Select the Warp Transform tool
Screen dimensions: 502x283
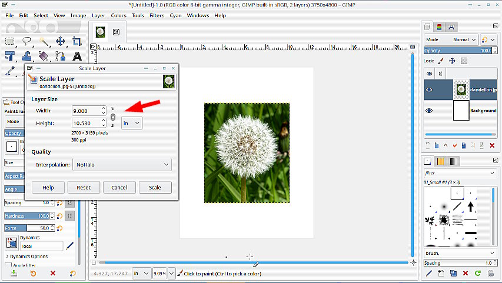click(x=26, y=56)
